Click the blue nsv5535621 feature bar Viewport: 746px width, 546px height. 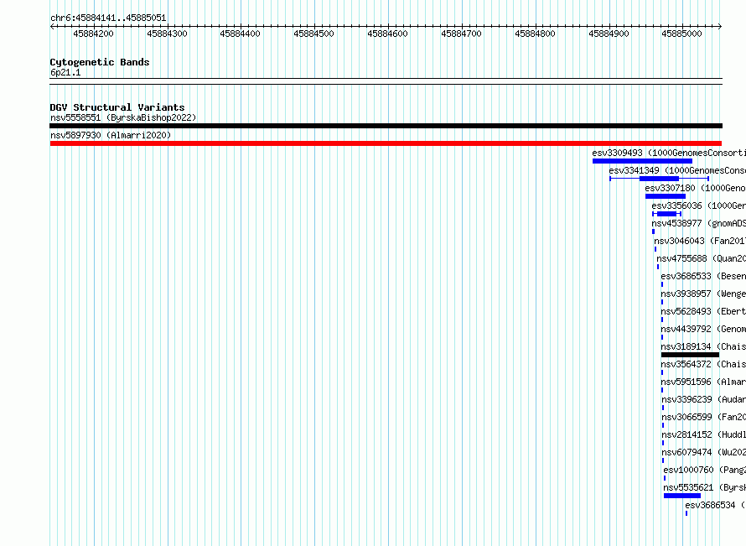[x=682, y=496]
